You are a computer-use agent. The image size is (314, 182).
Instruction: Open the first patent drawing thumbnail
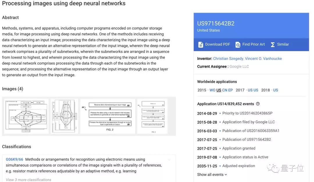(26, 116)
